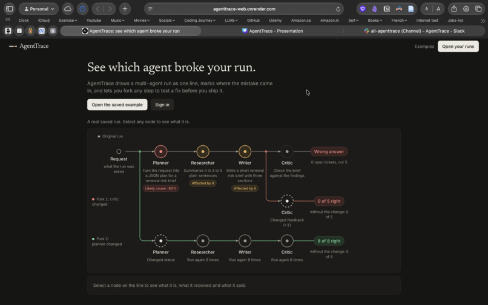
Task: Select the Researcher node in original run
Action: (203, 151)
